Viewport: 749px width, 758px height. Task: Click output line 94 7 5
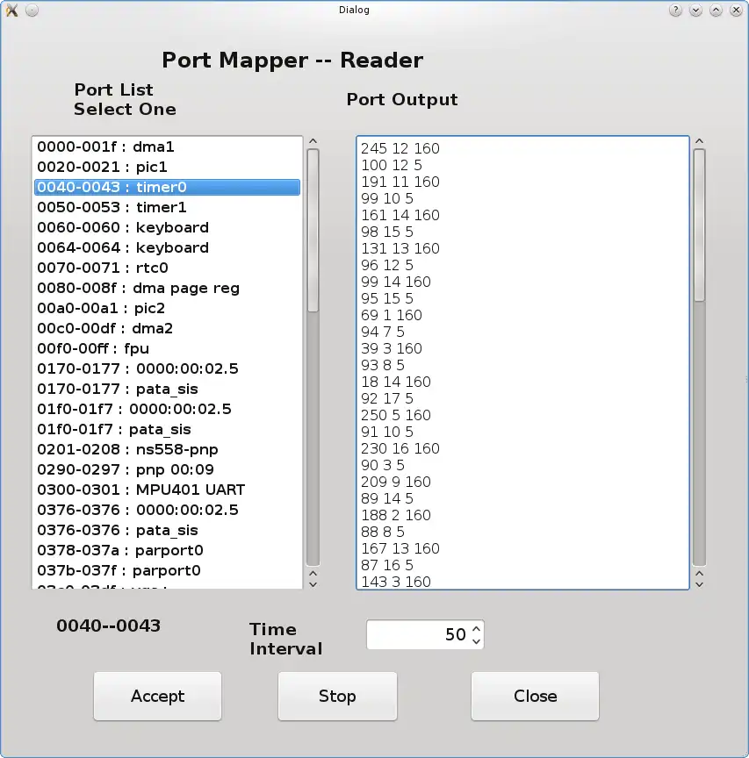click(x=383, y=333)
